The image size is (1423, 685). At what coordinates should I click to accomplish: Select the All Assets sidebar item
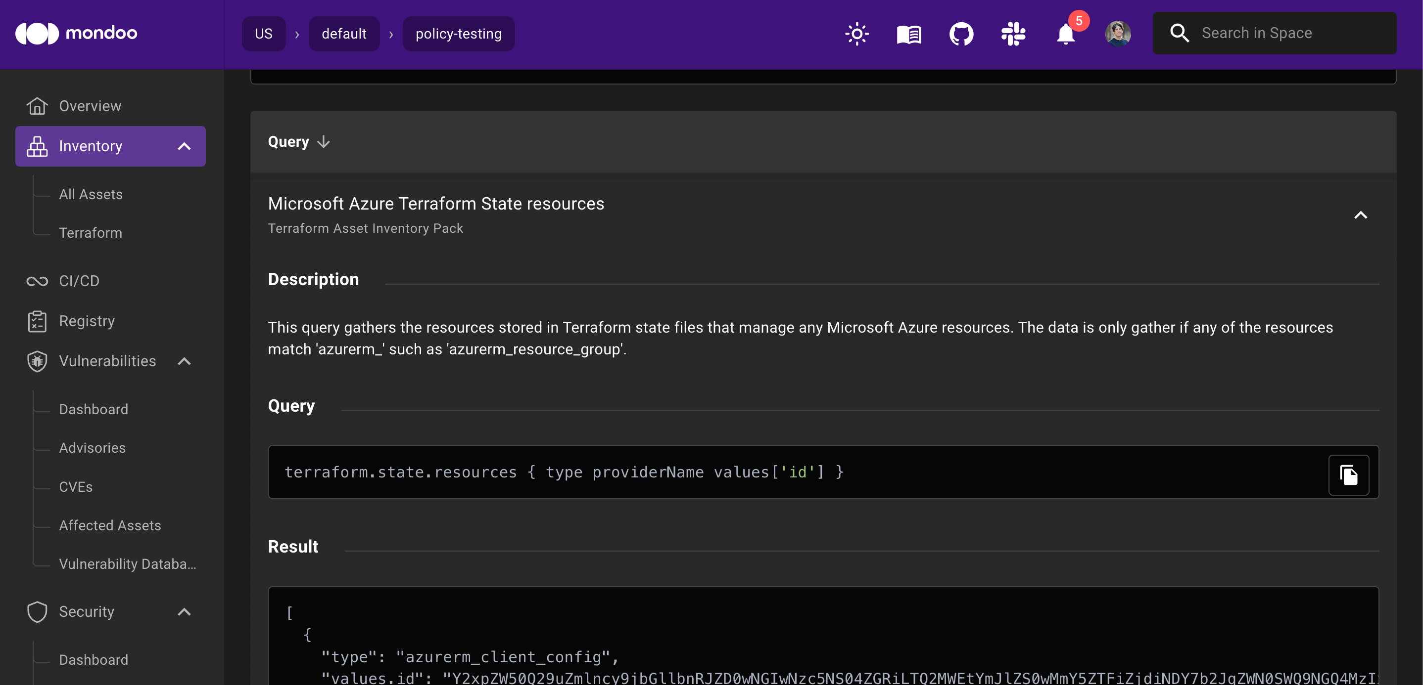click(x=91, y=194)
